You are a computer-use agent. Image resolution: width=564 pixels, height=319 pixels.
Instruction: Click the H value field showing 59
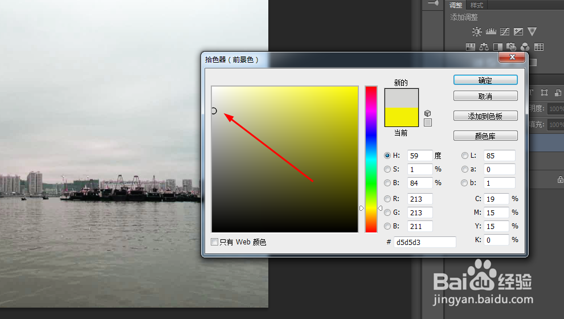420,156
